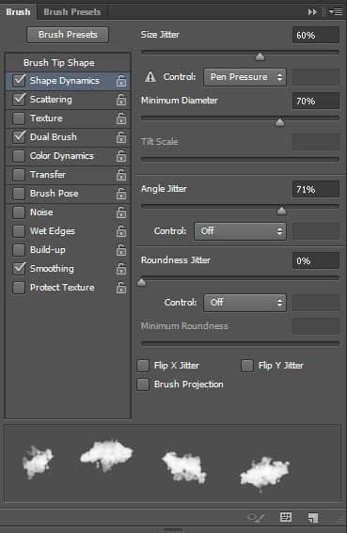Open Roundness Jitter Control dropdown

244,303
